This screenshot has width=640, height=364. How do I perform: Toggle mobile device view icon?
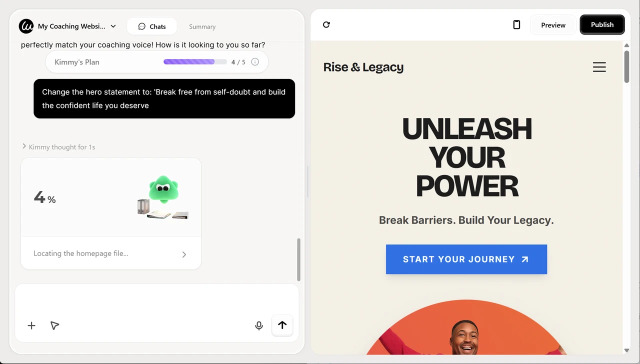517,24
